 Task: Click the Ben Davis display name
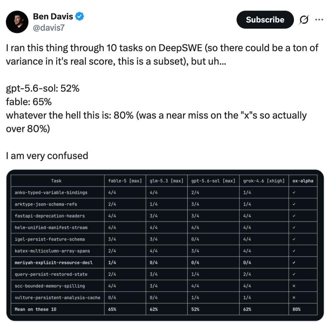(x=53, y=16)
